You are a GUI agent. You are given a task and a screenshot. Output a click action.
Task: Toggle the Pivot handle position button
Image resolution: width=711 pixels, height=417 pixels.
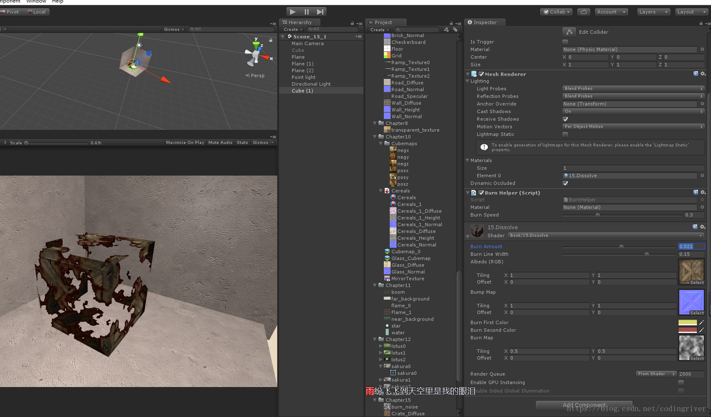(x=10, y=12)
